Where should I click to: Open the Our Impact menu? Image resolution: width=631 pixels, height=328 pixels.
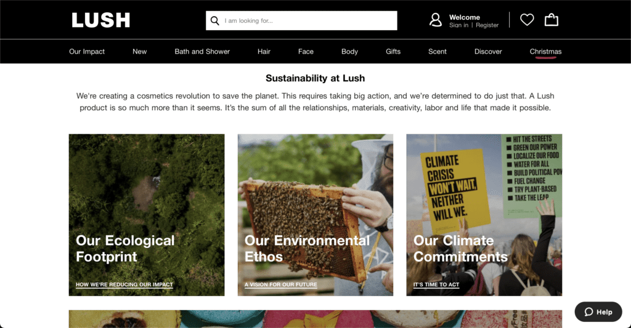pos(87,52)
